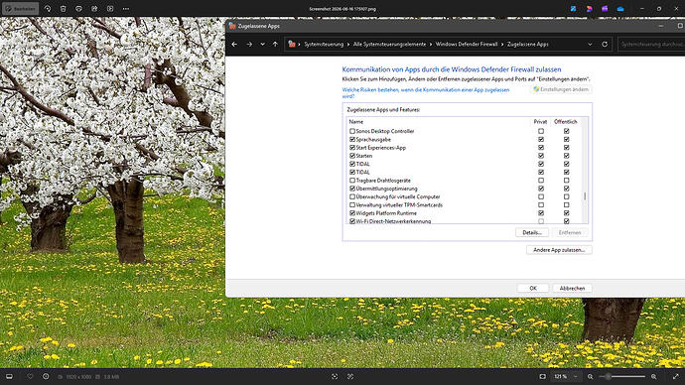Select Zugelassene Apps breadcrumb segment
The image size is (685, 385).
528,44
